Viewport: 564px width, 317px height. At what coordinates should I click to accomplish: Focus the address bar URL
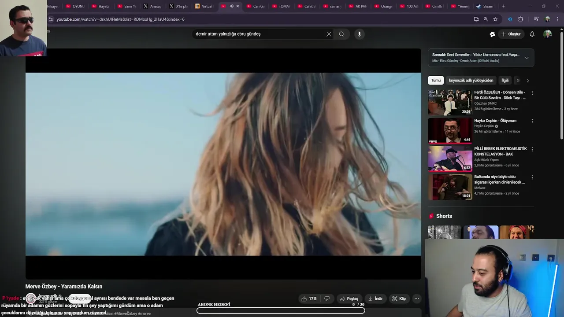pos(120,19)
